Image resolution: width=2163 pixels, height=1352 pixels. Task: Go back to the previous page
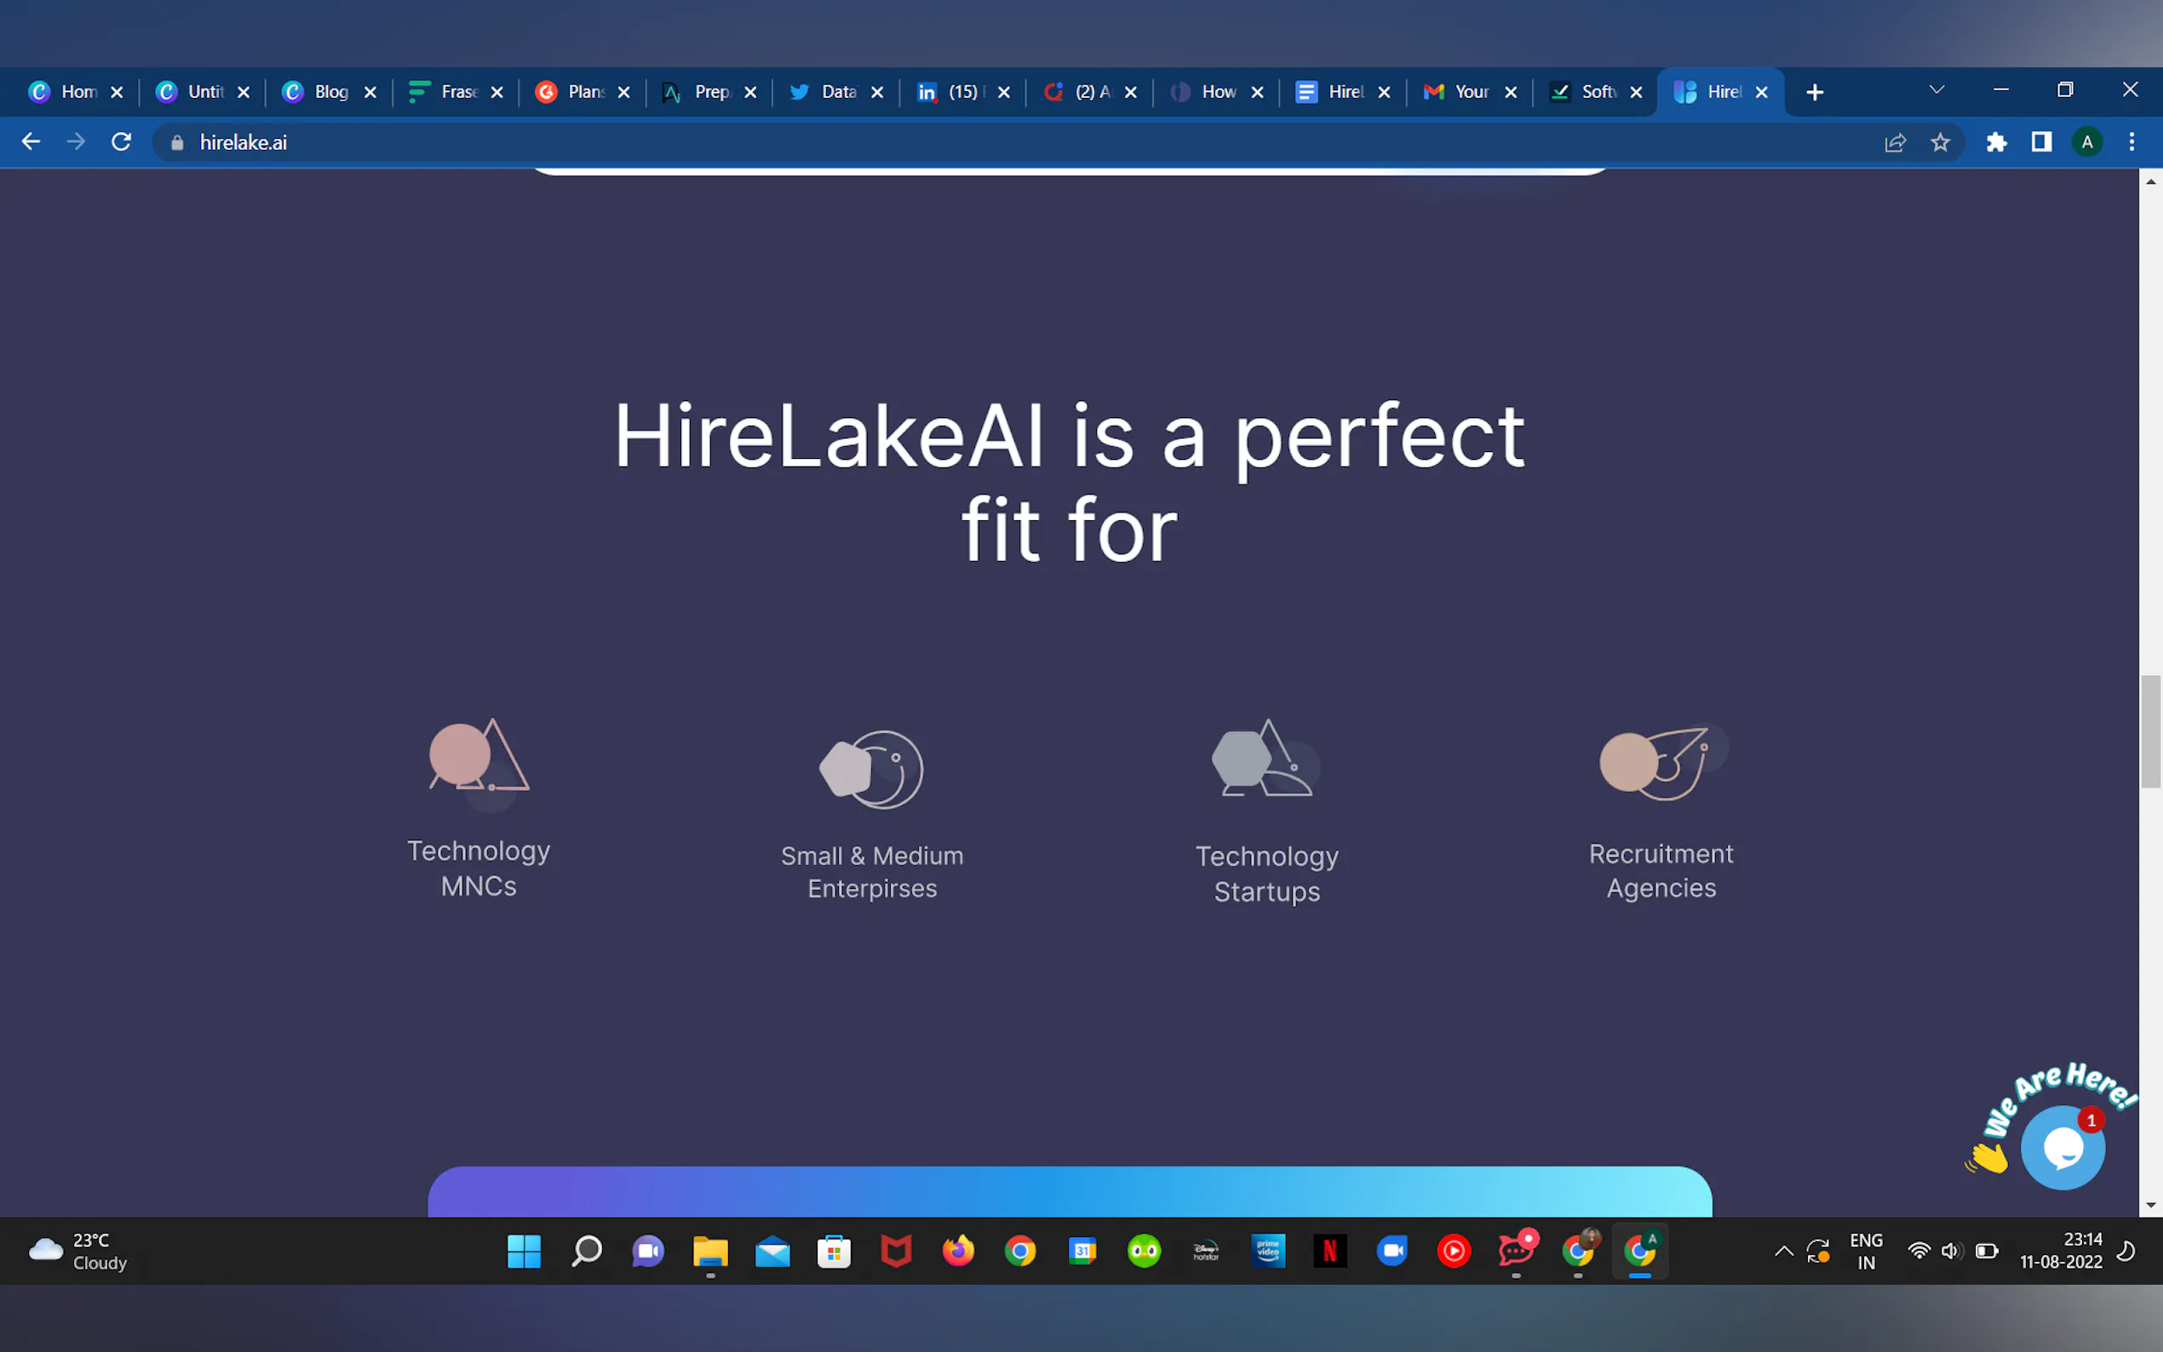pos(31,142)
